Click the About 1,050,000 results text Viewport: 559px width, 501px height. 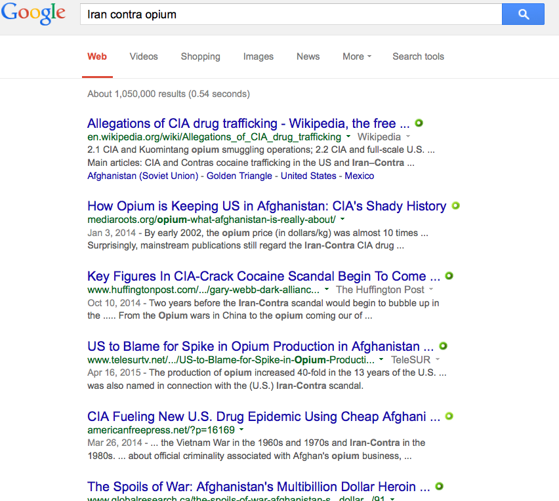click(x=169, y=94)
